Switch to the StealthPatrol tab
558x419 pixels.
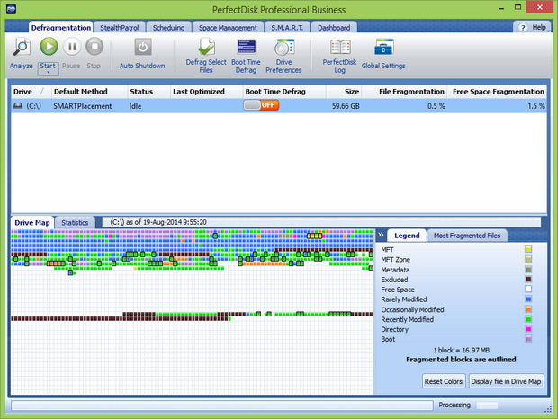119,28
